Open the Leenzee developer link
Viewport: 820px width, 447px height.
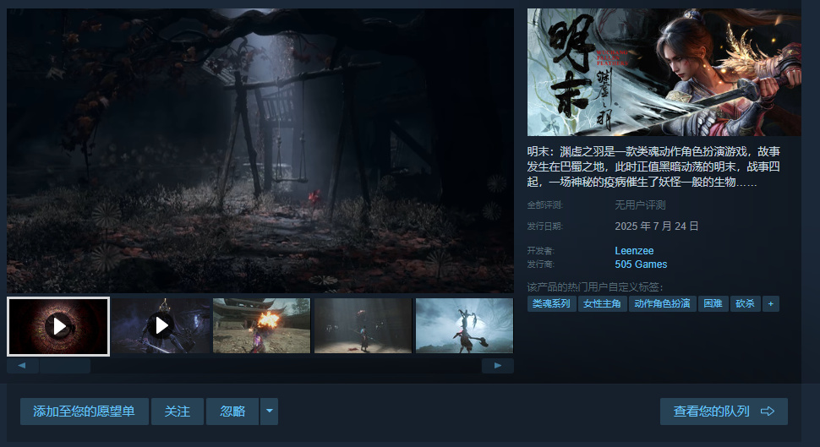click(634, 251)
